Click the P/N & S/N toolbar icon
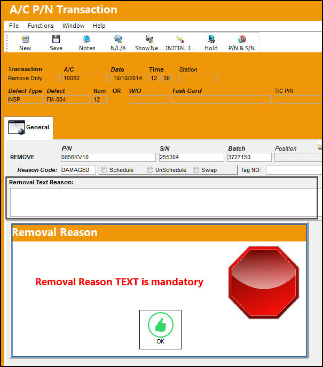Screen dimensions: 323x367 (242, 39)
